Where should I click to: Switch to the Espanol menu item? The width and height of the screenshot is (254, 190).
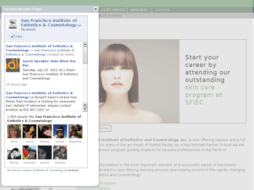click(x=163, y=10)
